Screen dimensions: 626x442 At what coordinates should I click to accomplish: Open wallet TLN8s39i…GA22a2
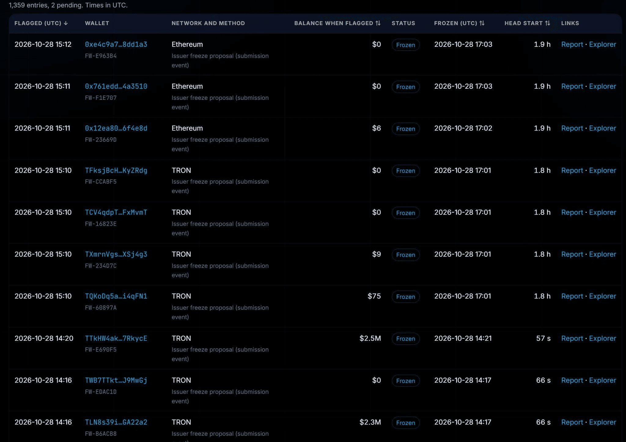[x=116, y=422]
